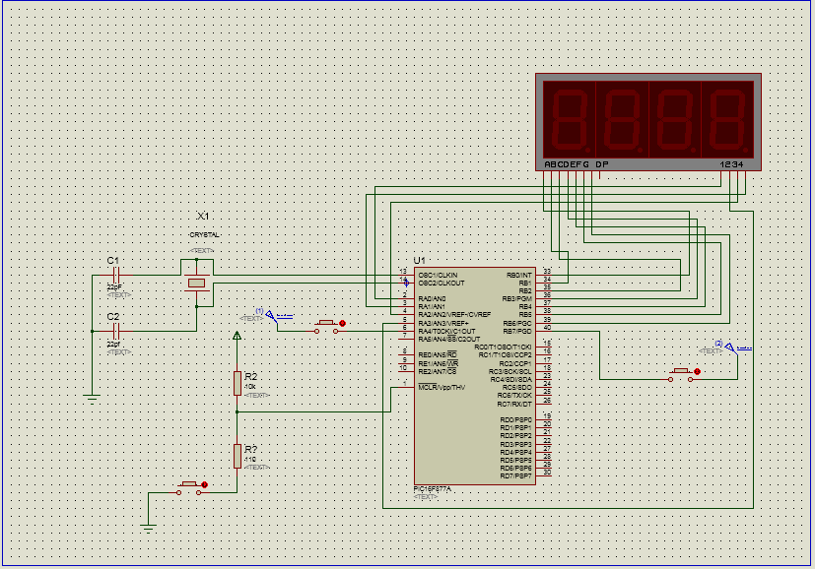Select capacitor C1 symbol
Viewport: 815px width, 569px height.
point(116,276)
